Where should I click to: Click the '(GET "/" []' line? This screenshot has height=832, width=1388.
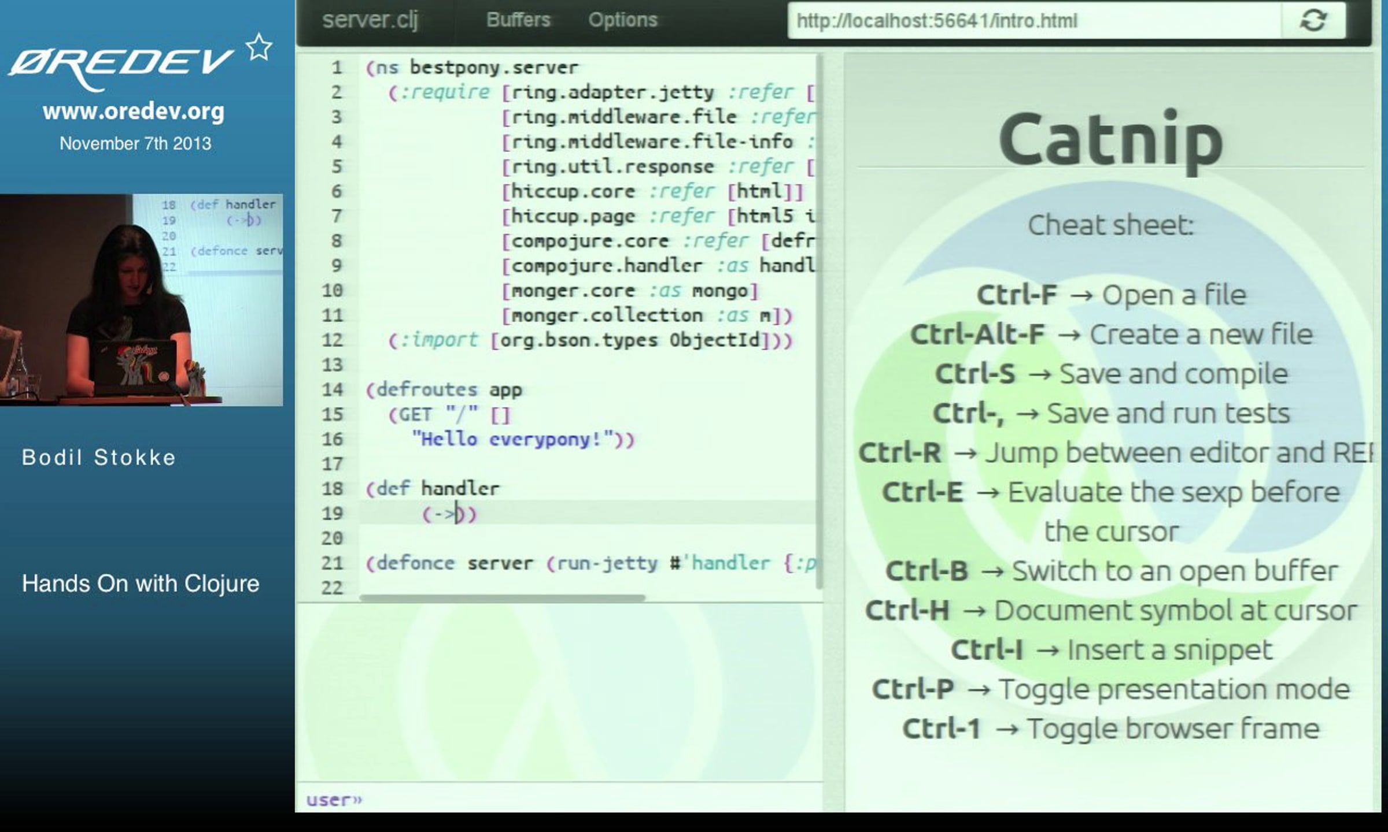[449, 415]
